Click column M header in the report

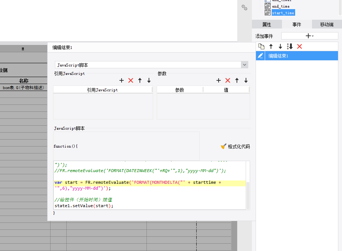pyautogui.click(x=23, y=49)
